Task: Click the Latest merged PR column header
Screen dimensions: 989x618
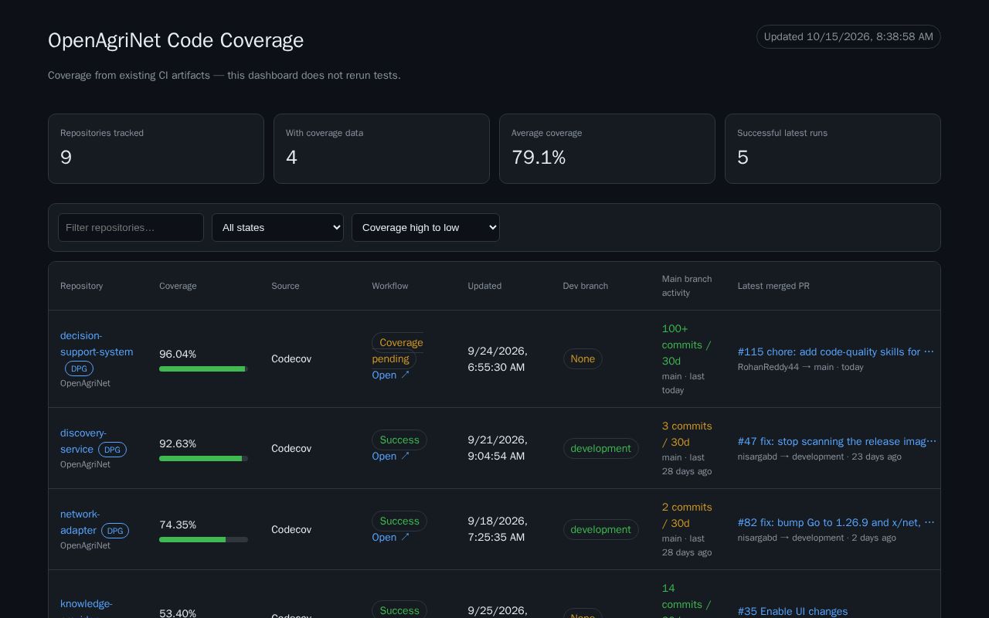Action: point(773,286)
